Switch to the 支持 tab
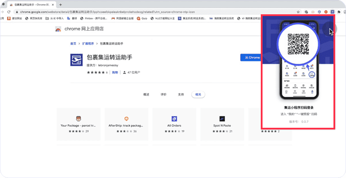The width and height of the screenshot is (346, 178). point(181,94)
